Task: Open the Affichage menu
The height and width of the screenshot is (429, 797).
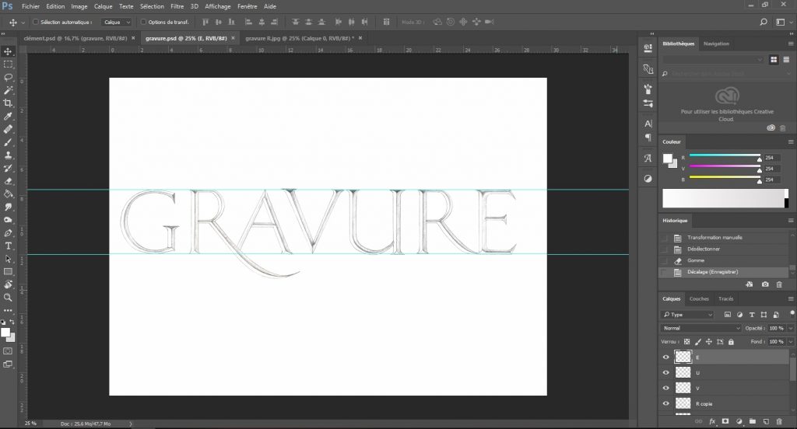Action: coord(218,6)
